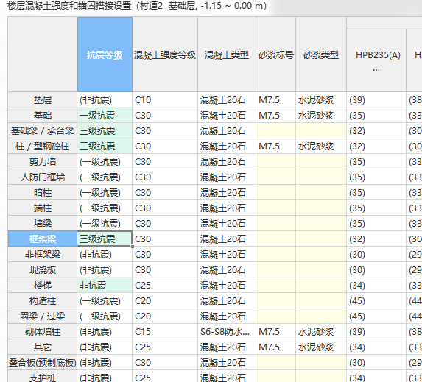Click (30) HPB235 value in 叠合板(预制底板) row

pos(376,363)
